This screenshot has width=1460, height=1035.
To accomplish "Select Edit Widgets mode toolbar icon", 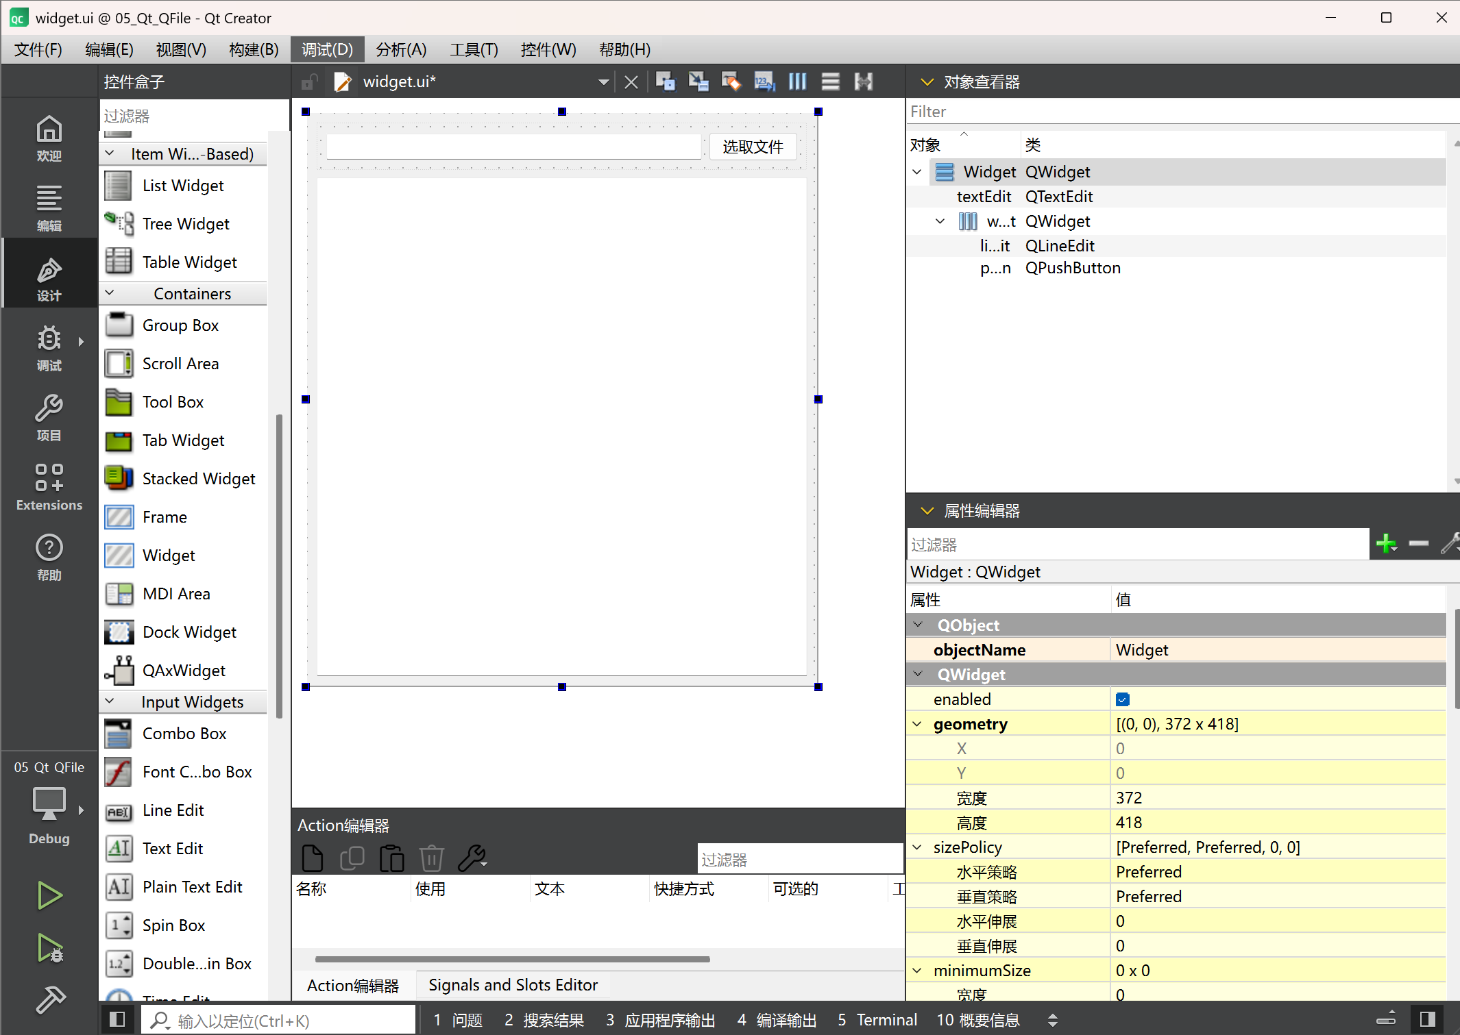I will (x=665, y=82).
